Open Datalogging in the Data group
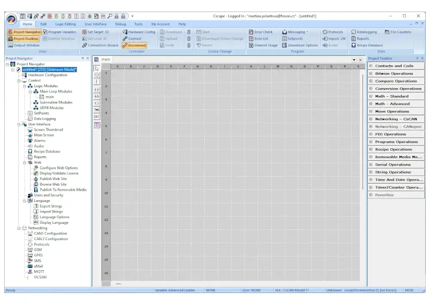The width and height of the screenshot is (430, 305). point(364,32)
